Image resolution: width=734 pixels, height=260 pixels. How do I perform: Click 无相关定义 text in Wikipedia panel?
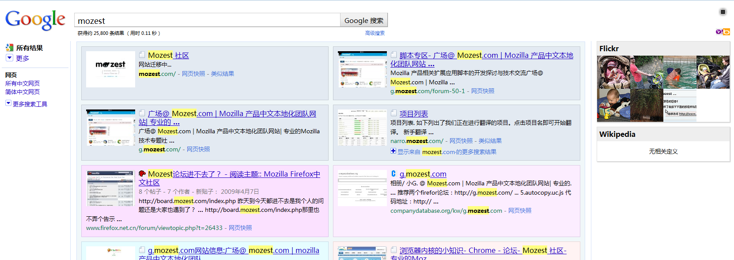[663, 151]
